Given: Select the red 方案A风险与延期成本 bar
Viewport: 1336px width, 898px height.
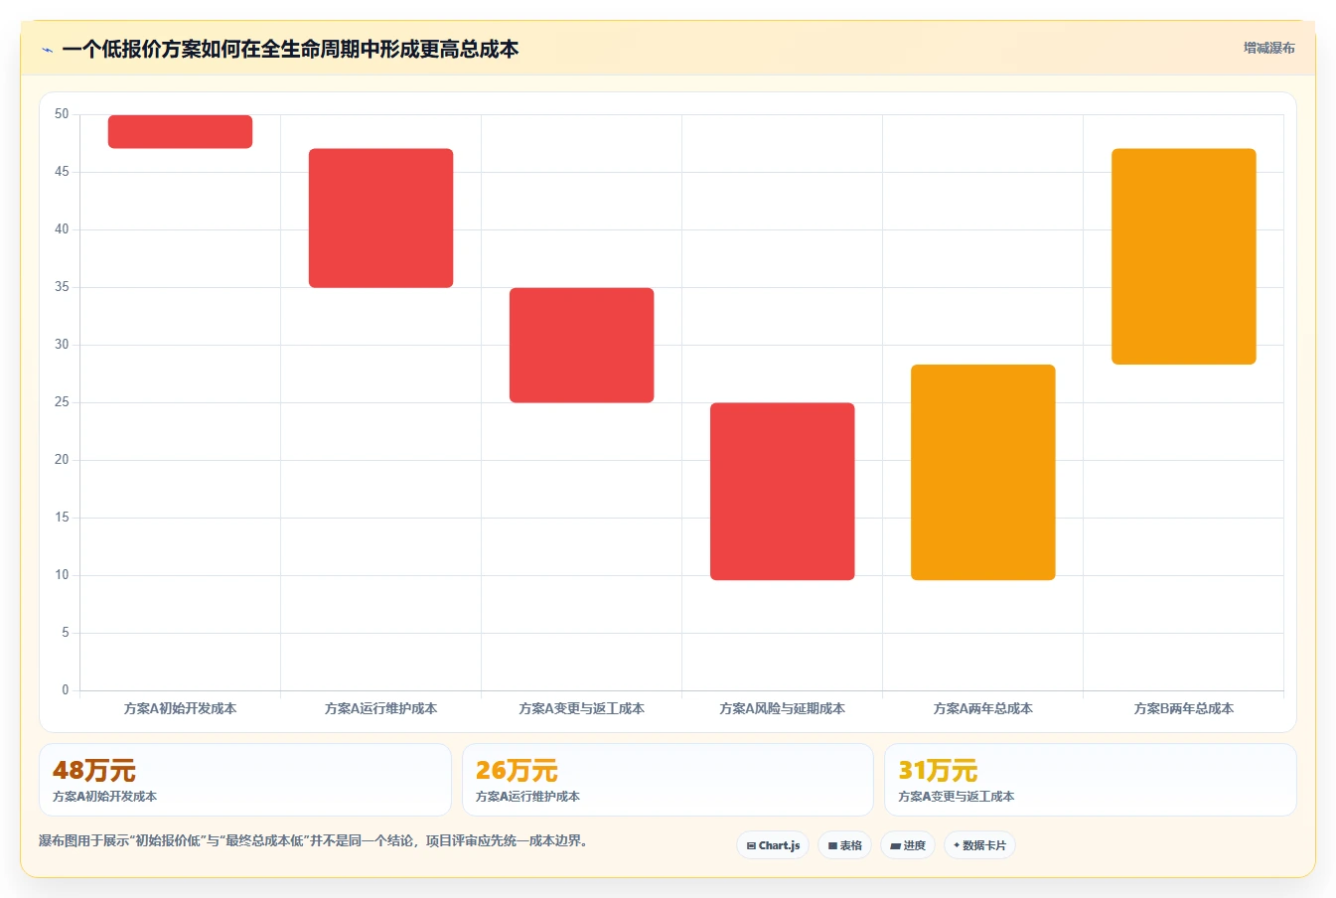Looking at the screenshot, I should point(782,492).
